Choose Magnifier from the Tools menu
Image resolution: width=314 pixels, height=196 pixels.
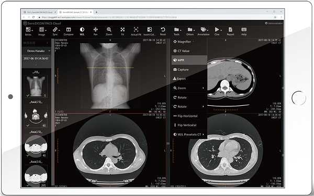coord(189,42)
